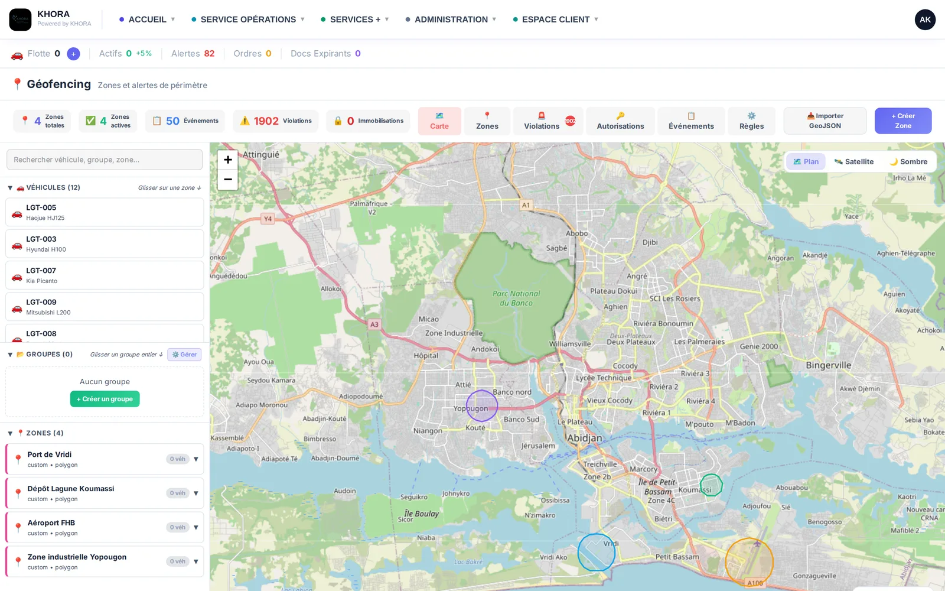
Task: Click the Alertes 82 counter
Action: pos(193,54)
